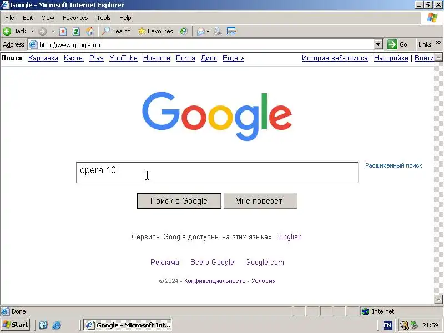Open the Диск link
Image resolution: width=444 pixels, height=333 pixels.
click(x=209, y=58)
